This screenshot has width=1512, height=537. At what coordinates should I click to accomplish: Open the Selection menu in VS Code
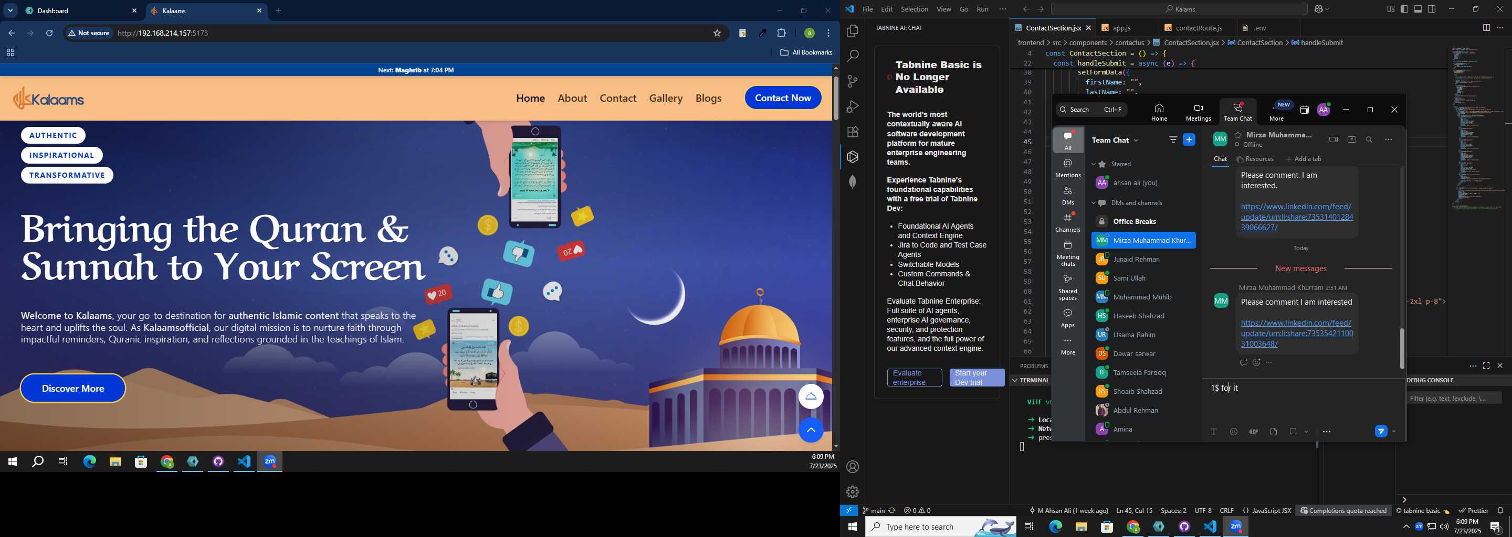[914, 9]
